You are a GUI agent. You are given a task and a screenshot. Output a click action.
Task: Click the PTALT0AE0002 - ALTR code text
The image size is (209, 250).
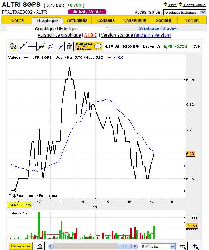click(x=24, y=12)
